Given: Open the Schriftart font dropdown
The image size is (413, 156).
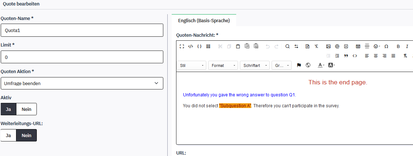Looking at the screenshot, I should click(x=255, y=65).
